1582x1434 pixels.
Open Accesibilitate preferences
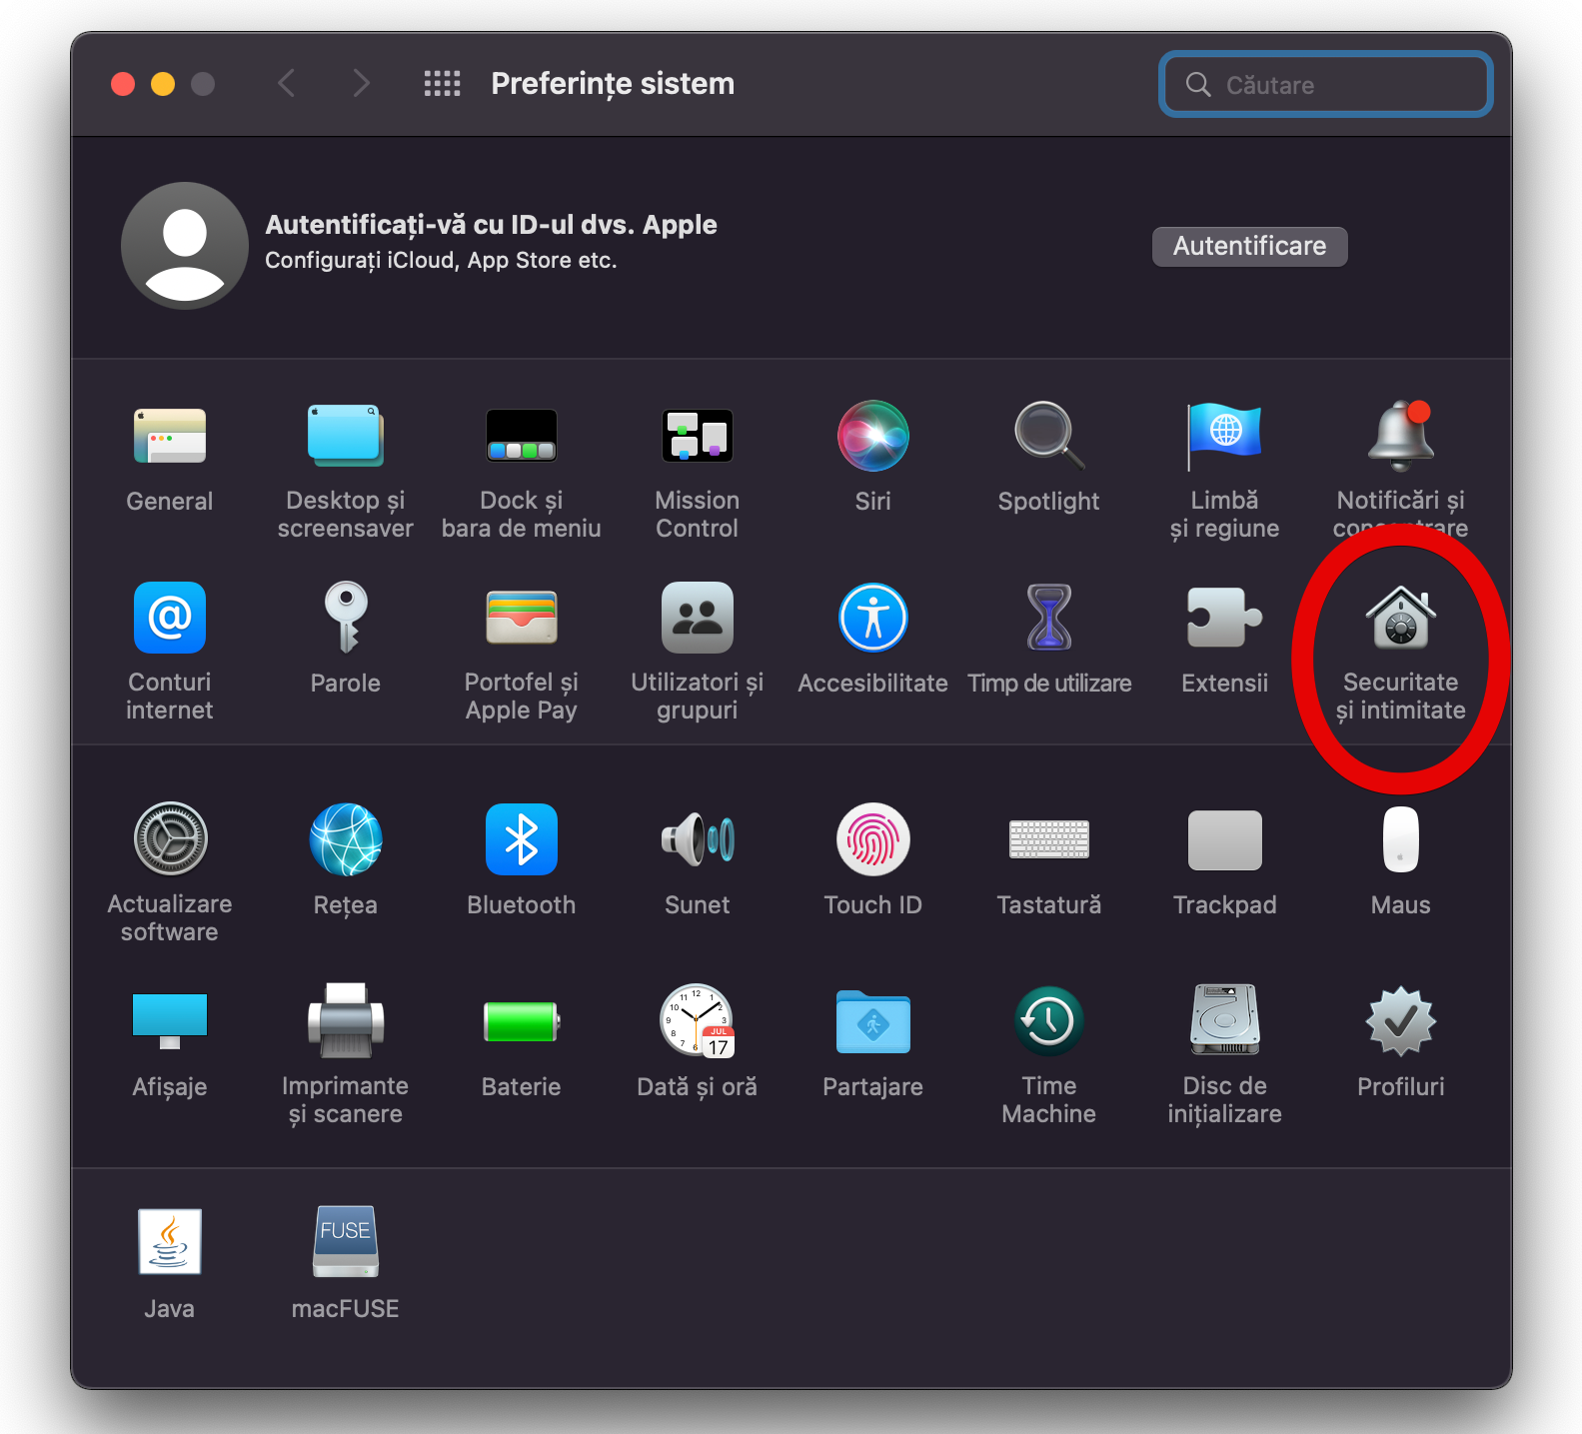click(872, 618)
